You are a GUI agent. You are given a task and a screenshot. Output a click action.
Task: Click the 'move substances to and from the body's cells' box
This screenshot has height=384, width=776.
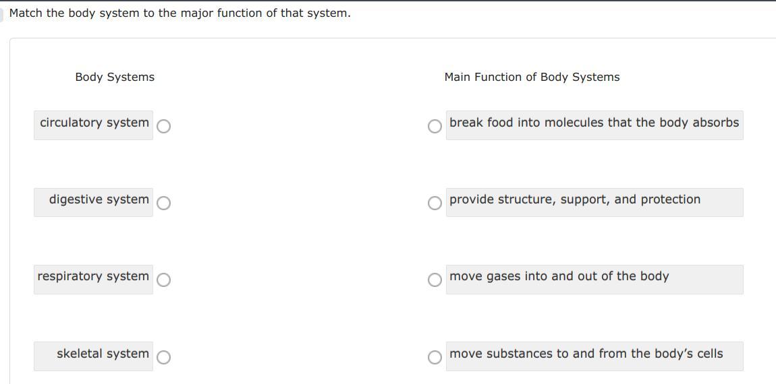pyautogui.click(x=586, y=354)
